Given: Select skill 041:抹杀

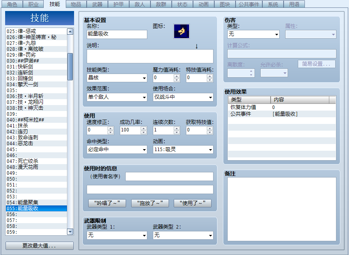Looking at the screenshot, I should [36, 126].
